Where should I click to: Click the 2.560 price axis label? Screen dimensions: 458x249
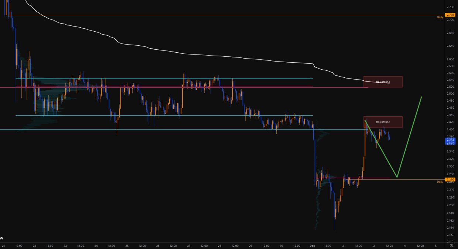coord(450,73)
